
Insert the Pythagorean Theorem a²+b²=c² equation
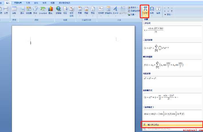172,82
